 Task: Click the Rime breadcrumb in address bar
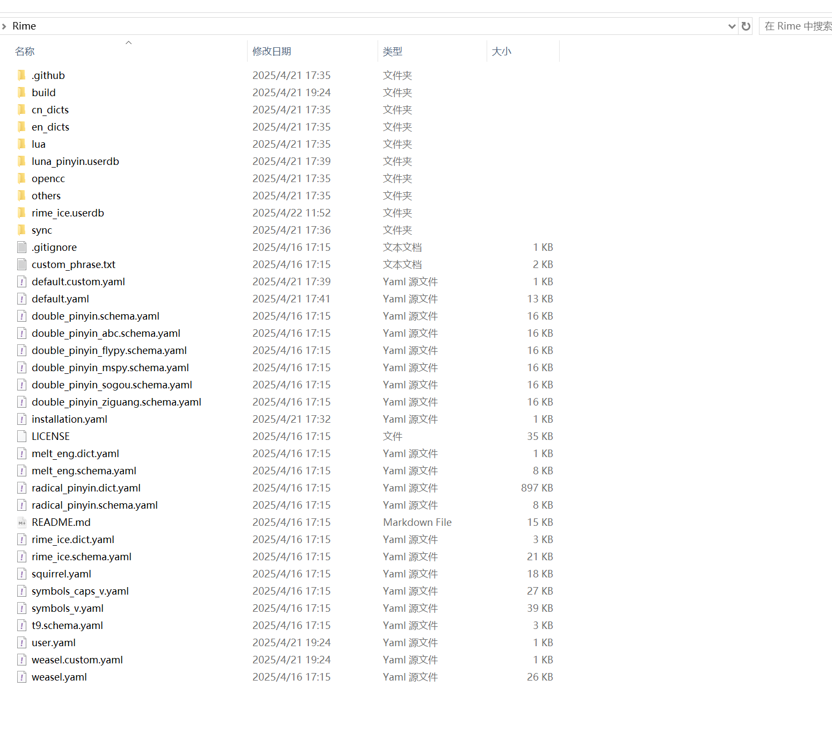24,26
